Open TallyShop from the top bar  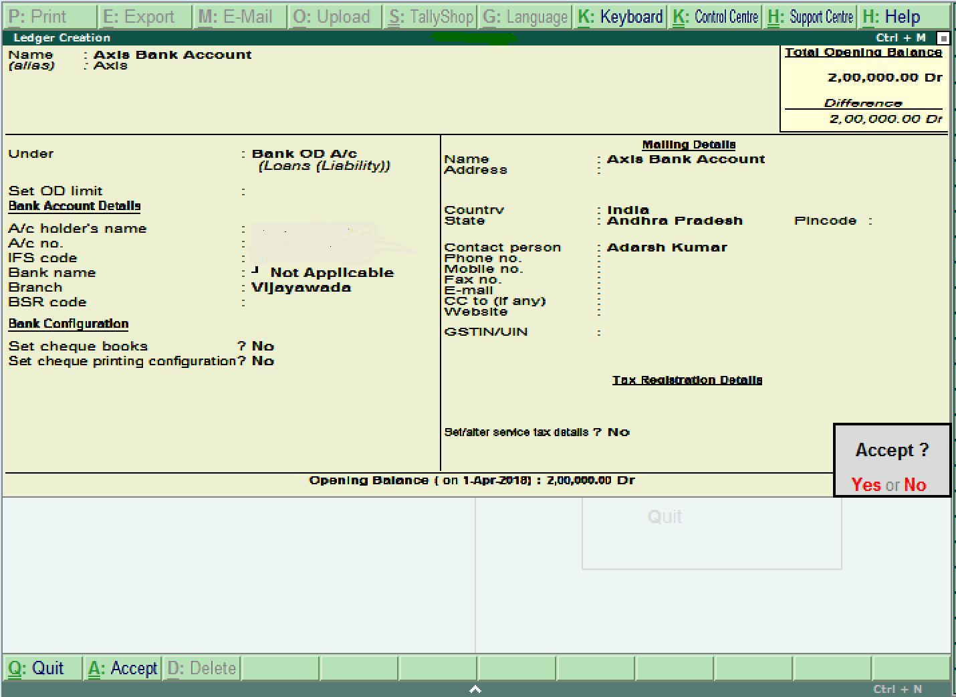[431, 17]
